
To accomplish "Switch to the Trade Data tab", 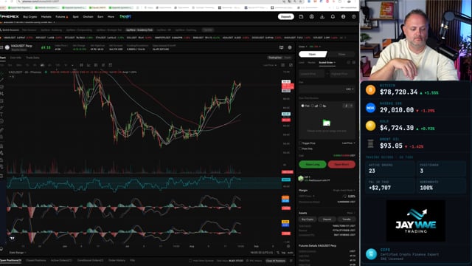I will [32, 58].
